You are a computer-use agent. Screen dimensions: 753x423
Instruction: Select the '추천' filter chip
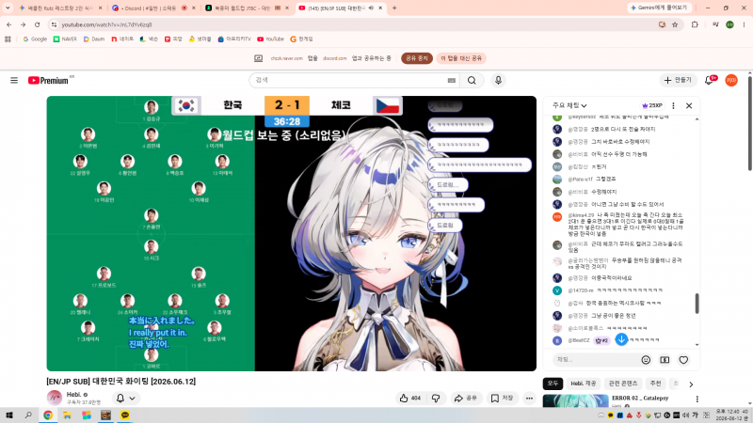pyautogui.click(x=655, y=384)
